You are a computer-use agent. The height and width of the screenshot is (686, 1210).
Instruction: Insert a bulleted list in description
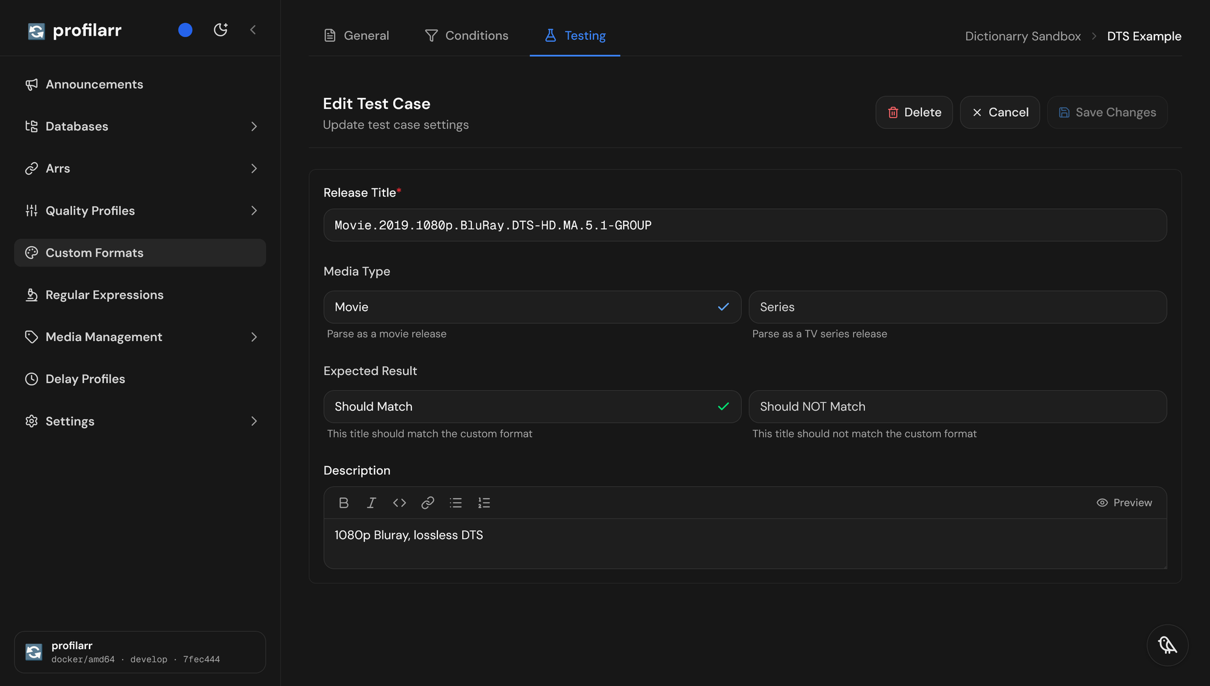(456, 503)
